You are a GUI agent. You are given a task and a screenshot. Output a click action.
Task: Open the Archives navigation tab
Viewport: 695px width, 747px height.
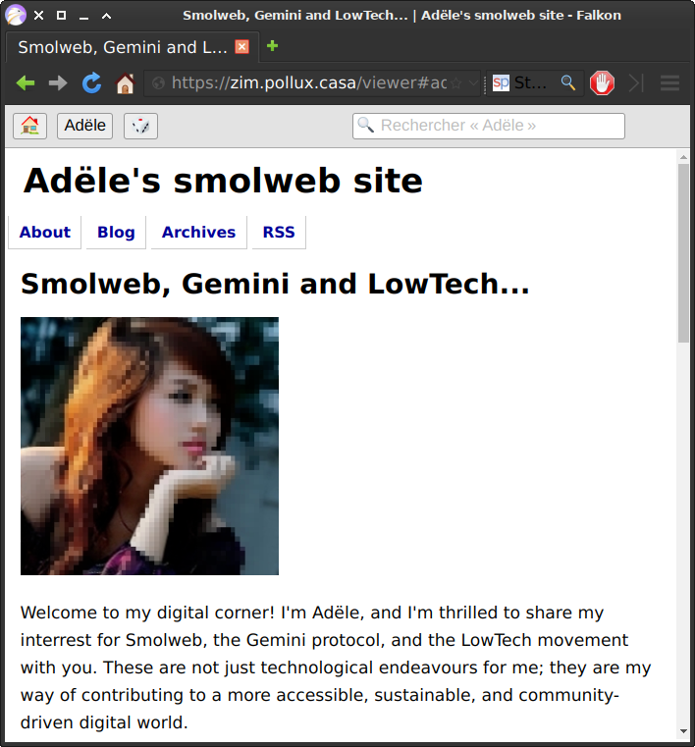pos(198,232)
